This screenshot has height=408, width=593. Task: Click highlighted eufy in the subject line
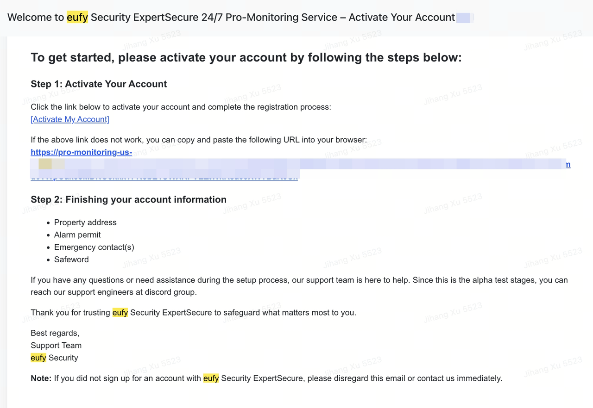tap(77, 18)
